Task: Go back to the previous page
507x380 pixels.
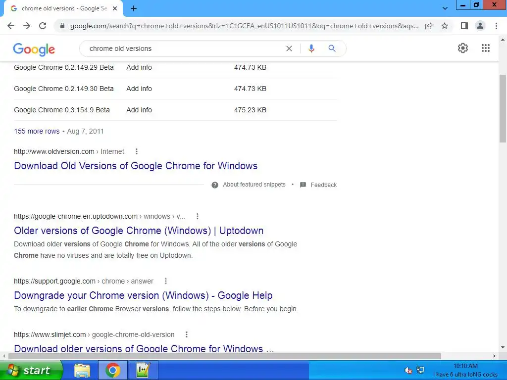Action: pyautogui.click(x=11, y=26)
